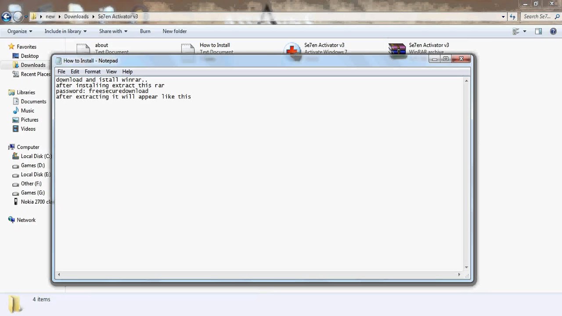Select Network in the navigation pane
The image size is (562, 316).
click(x=26, y=220)
